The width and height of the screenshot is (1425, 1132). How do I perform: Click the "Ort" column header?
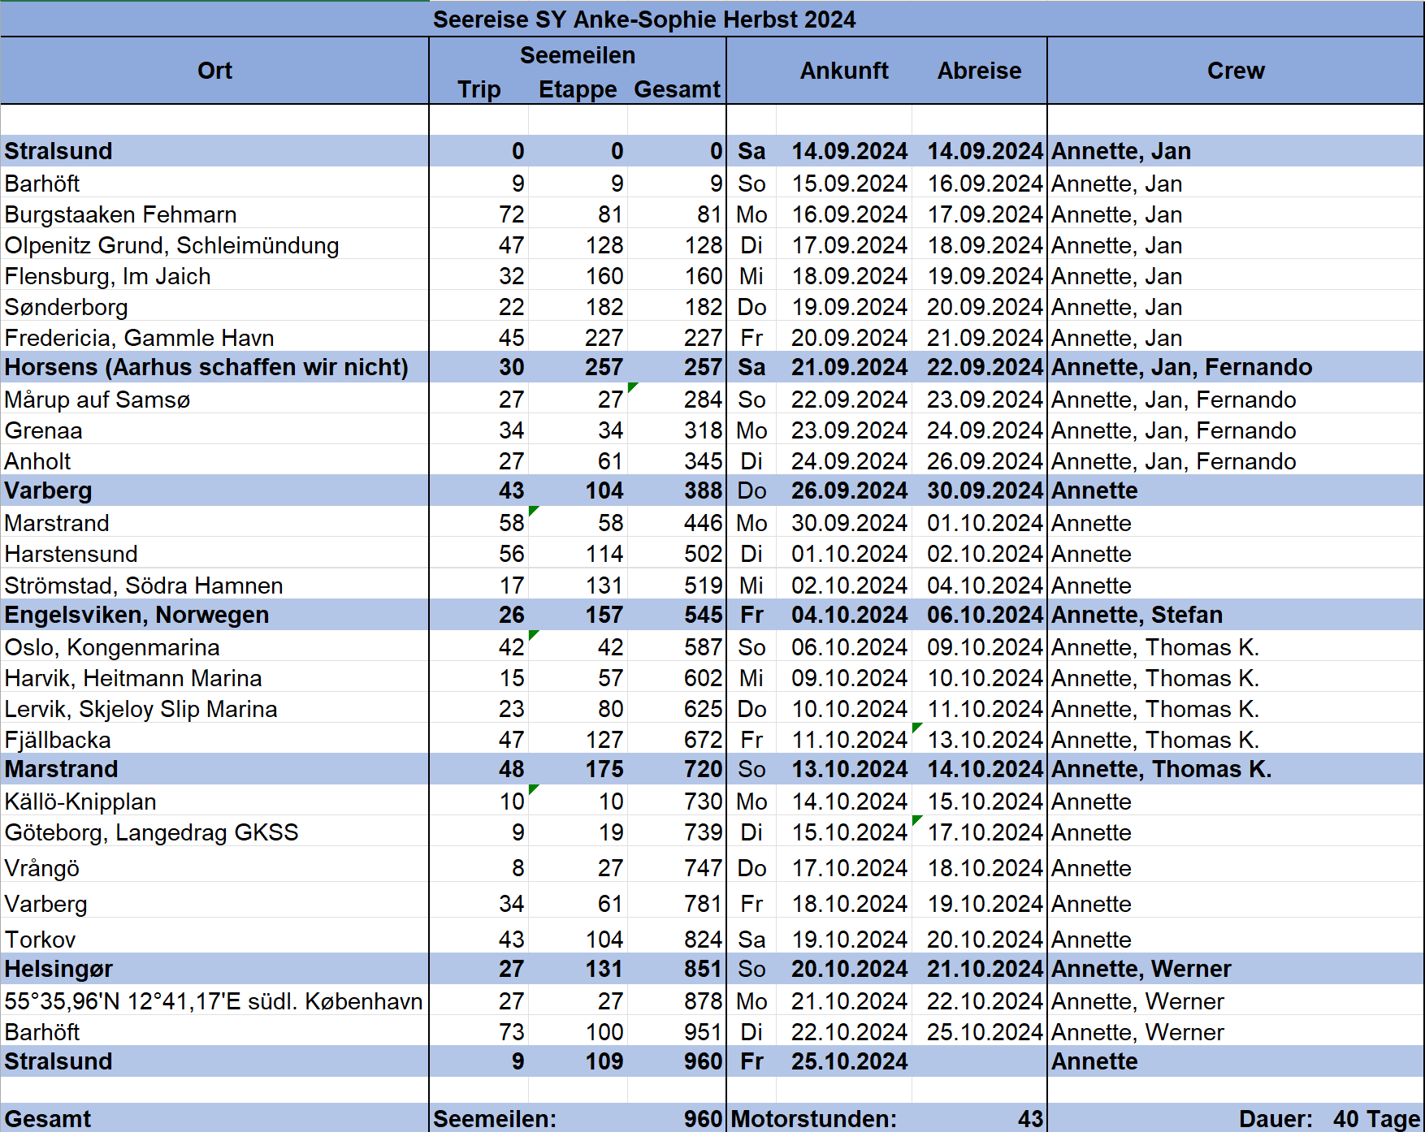point(214,71)
